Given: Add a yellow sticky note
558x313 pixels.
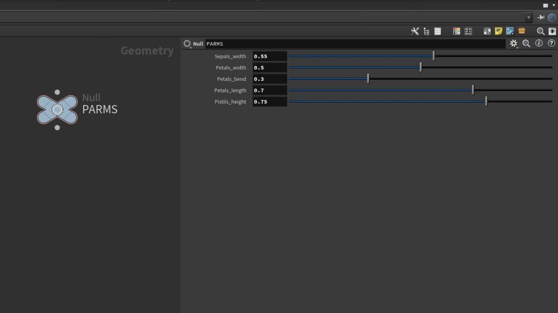Looking at the screenshot, I should coord(498,31).
